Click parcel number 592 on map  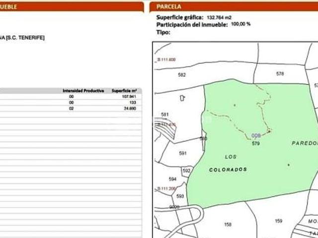[x=186, y=171]
